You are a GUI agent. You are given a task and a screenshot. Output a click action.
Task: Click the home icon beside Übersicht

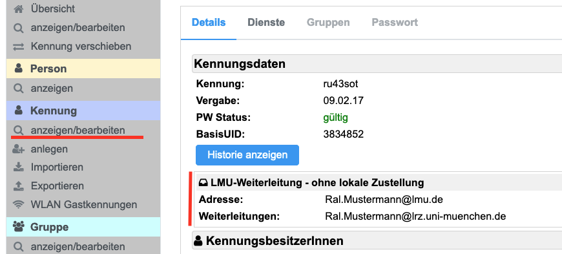(x=18, y=8)
